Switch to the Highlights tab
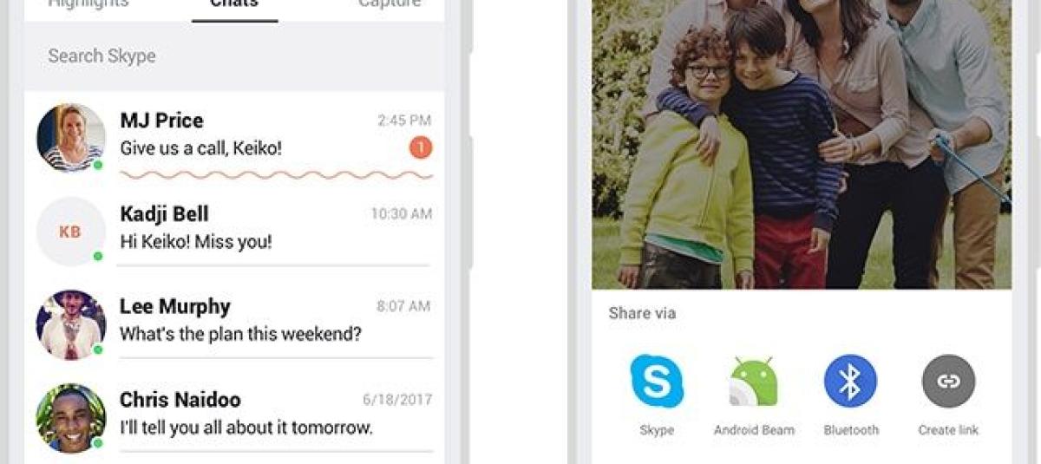This screenshot has width=1041, height=464. click(x=88, y=4)
